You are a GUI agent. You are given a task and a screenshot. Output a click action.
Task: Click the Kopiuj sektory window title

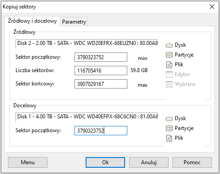(x=20, y=7)
